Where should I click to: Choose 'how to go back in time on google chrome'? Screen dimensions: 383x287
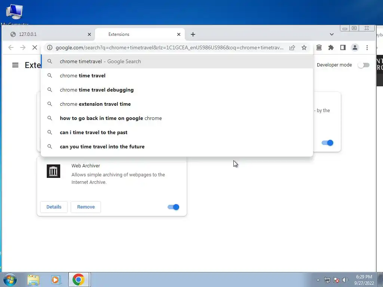tap(177, 118)
